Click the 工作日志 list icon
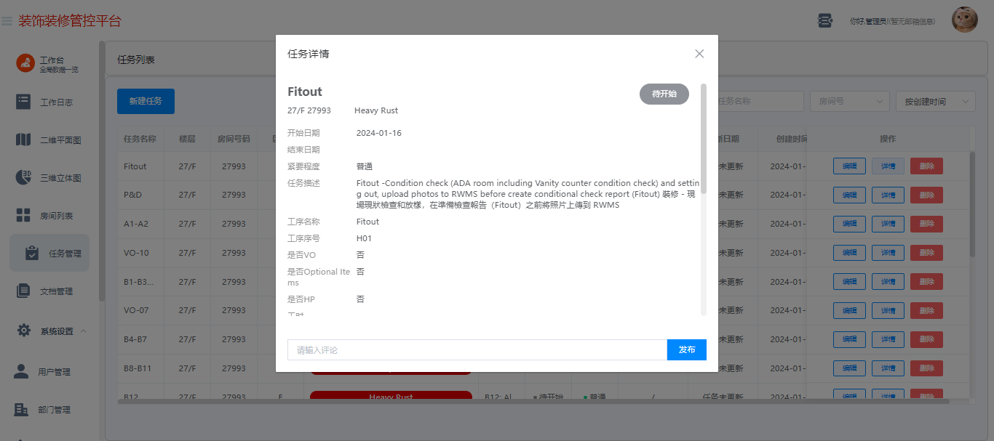994x441 pixels. (23, 102)
